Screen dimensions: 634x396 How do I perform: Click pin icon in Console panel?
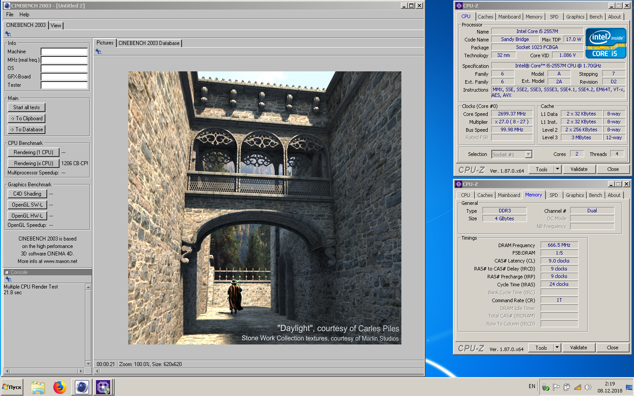click(x=8, y=279)
